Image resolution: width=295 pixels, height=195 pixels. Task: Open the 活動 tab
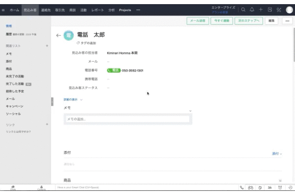click(x=84, y=10)
